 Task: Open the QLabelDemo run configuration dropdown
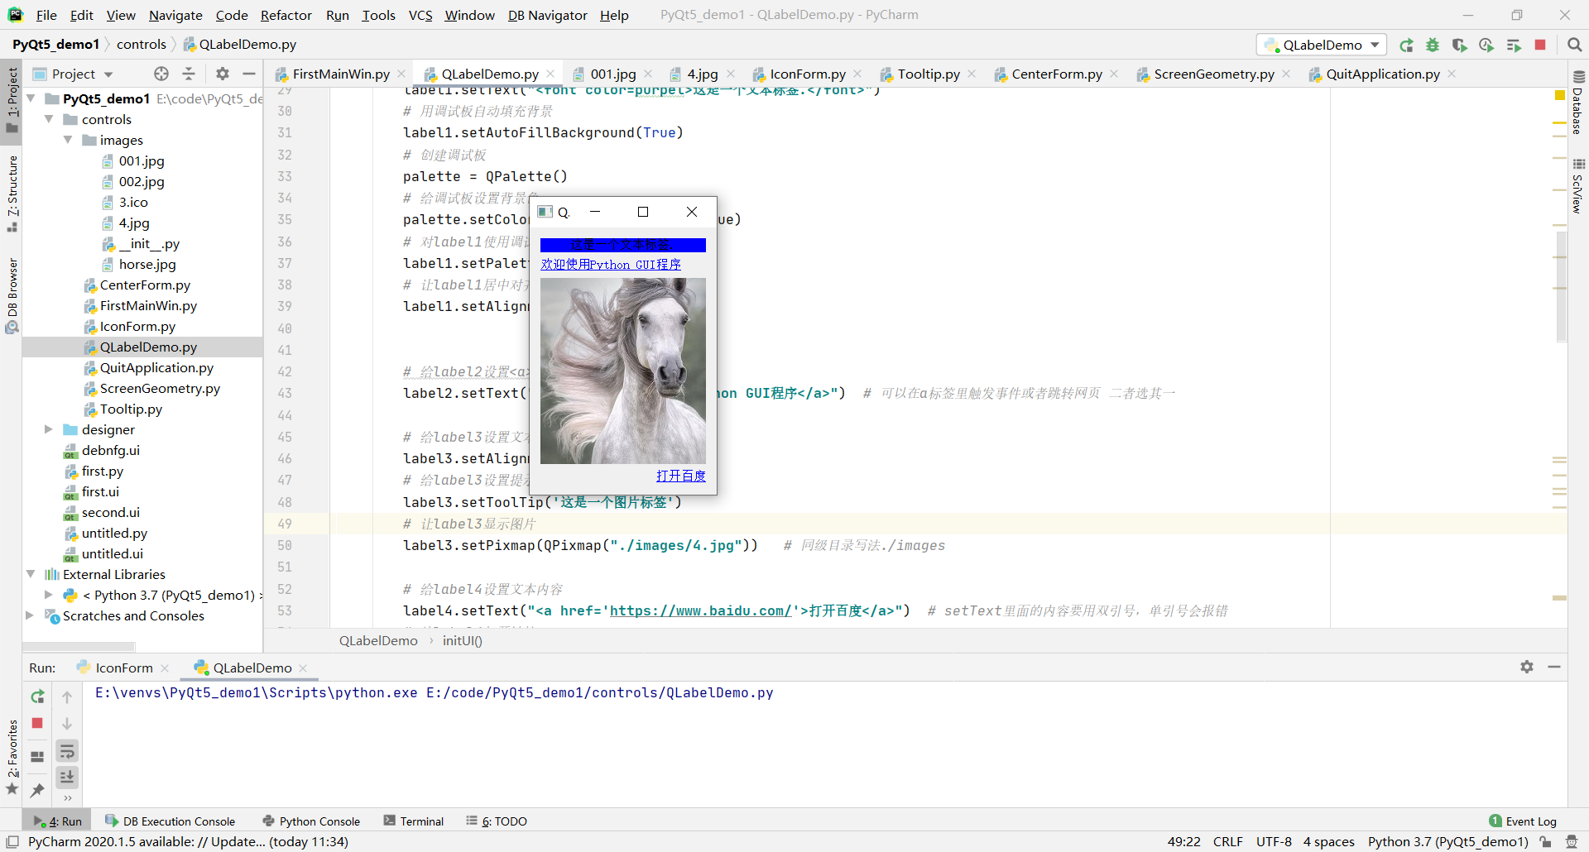pyautogui.click(x=1322, y=45)
